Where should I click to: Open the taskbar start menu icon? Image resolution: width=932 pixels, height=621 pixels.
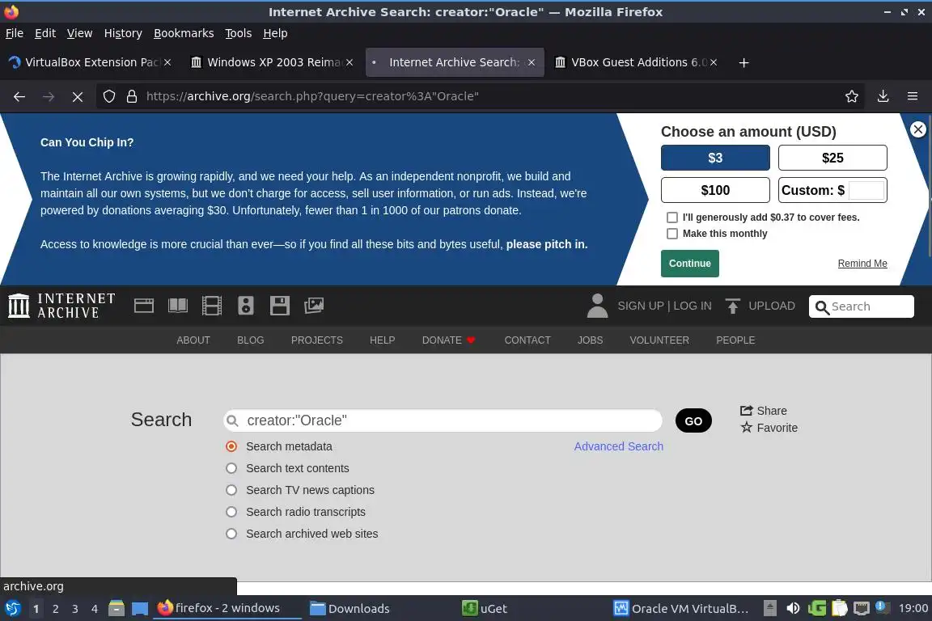coord(12,608)
